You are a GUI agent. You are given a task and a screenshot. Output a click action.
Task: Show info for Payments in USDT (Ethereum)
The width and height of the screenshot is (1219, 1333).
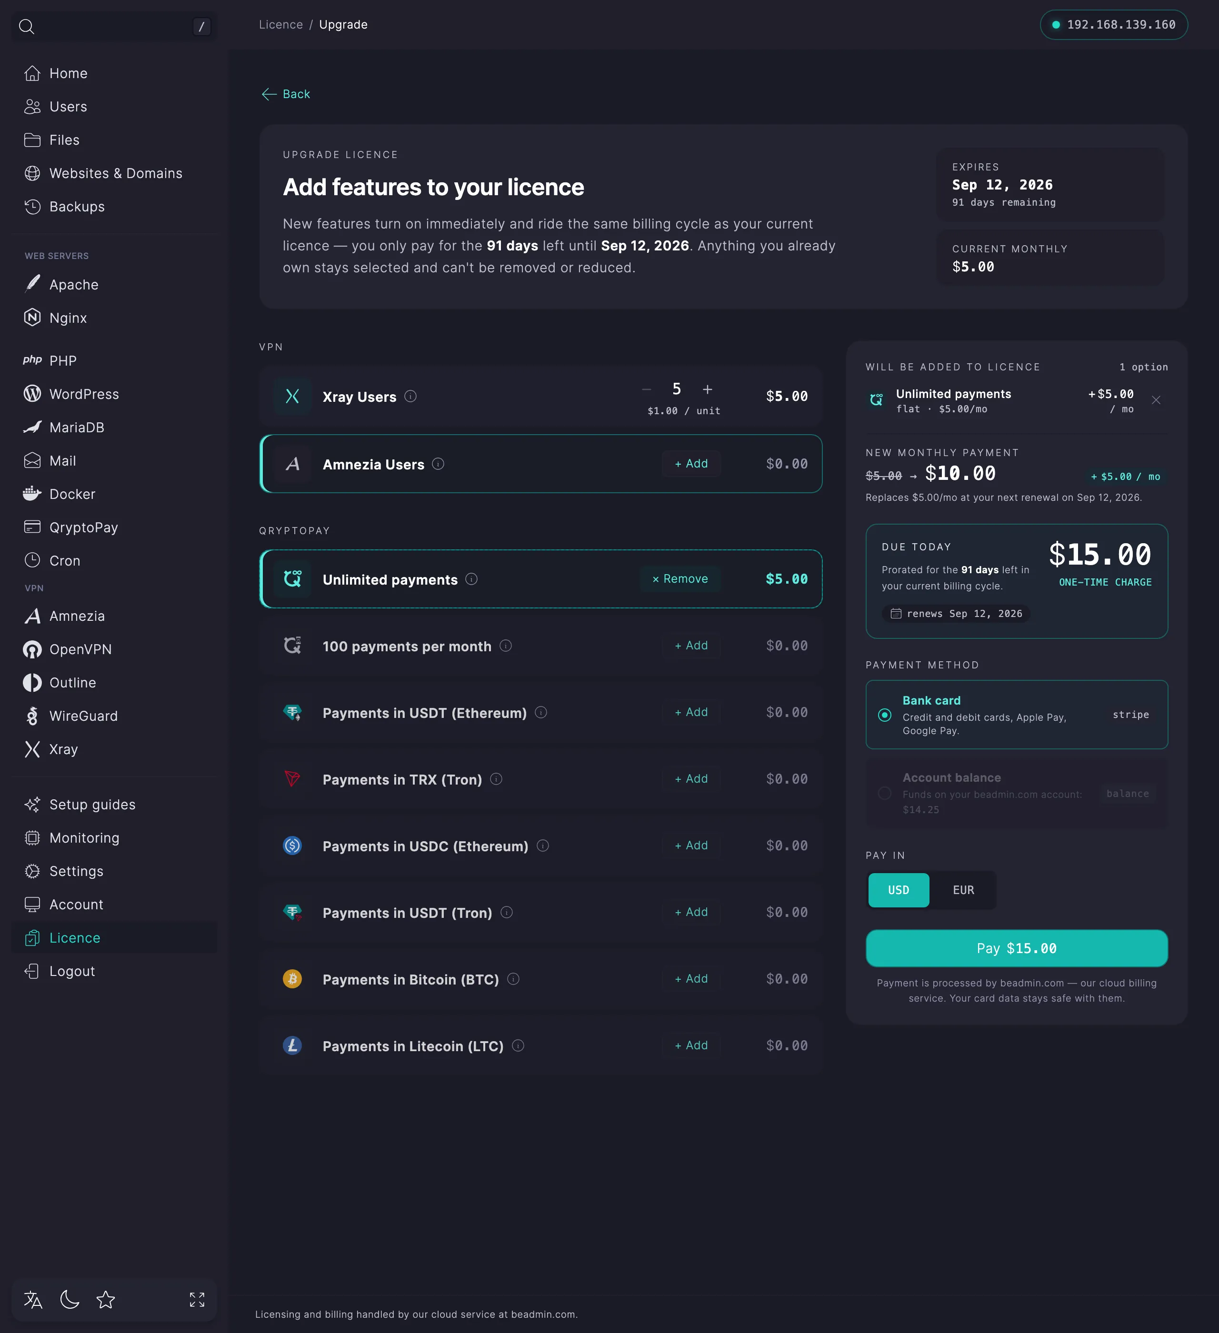pos(541,713)
